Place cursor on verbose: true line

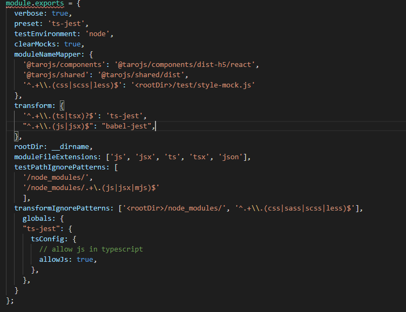43,13
